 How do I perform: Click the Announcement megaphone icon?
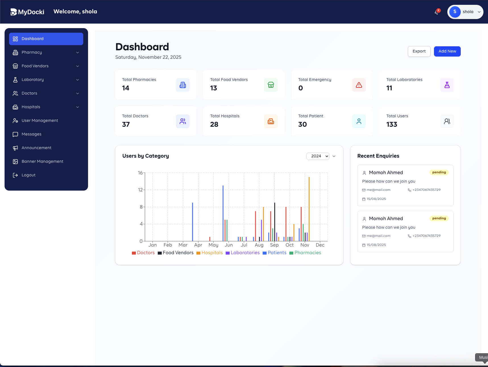tap(15, 148)
